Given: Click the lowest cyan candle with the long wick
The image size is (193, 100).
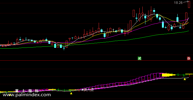Looking at the screenshot, I should pyautogui.click(x=64, y=48).
